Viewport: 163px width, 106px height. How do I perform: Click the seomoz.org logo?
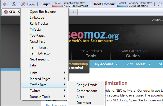click(94, 36)
